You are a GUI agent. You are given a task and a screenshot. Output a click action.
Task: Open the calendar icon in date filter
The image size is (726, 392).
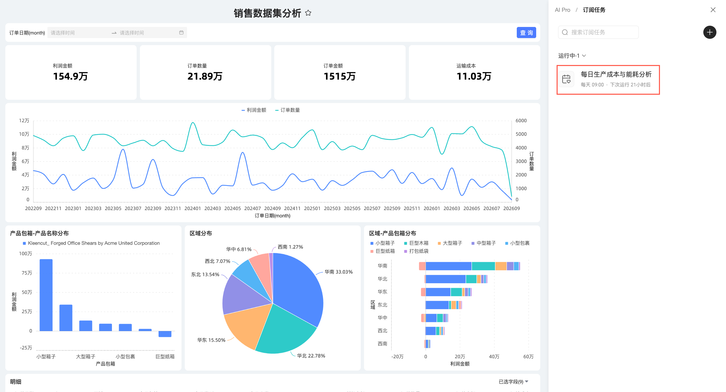[x=181, y=33]
